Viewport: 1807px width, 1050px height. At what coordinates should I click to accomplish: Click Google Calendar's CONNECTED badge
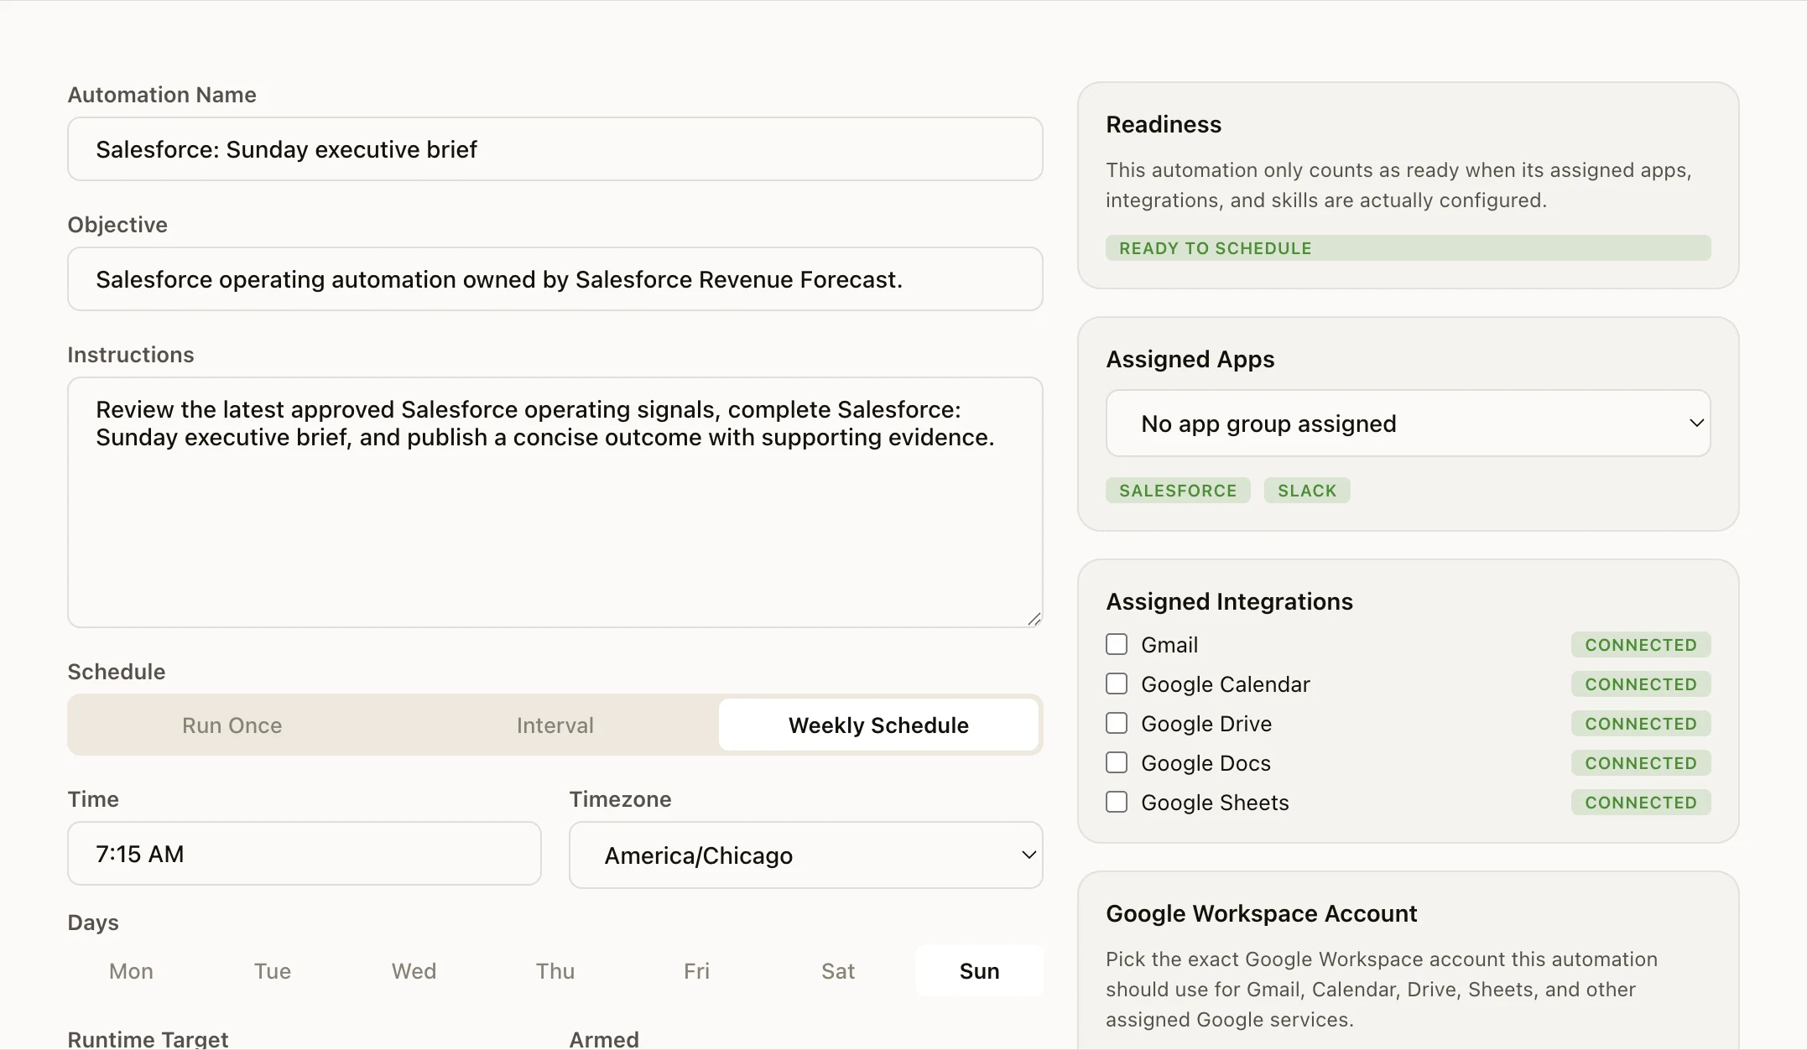pyautogui.click(x=1641, y=684)
